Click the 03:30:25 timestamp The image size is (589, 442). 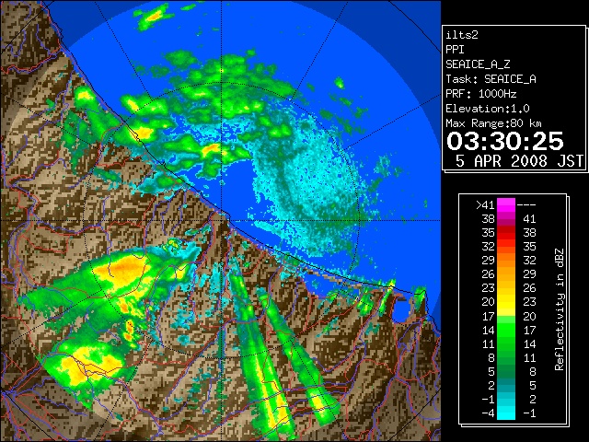(x=505, y=141)
